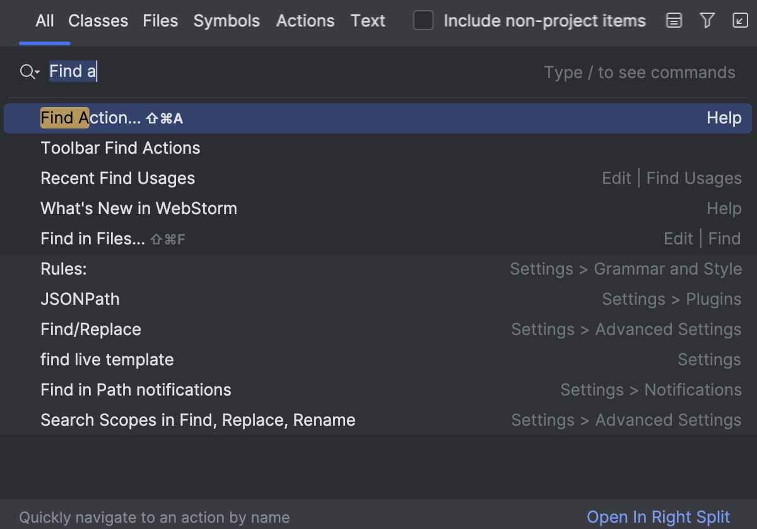Switch to the Actions tab
This screenshot has width=757, height=529.
[x=305, y=20]
